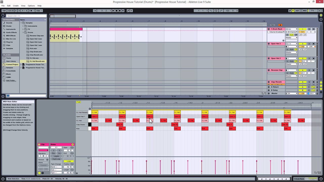
Task: Select Audio Effects category
Action: coord(11,32)
